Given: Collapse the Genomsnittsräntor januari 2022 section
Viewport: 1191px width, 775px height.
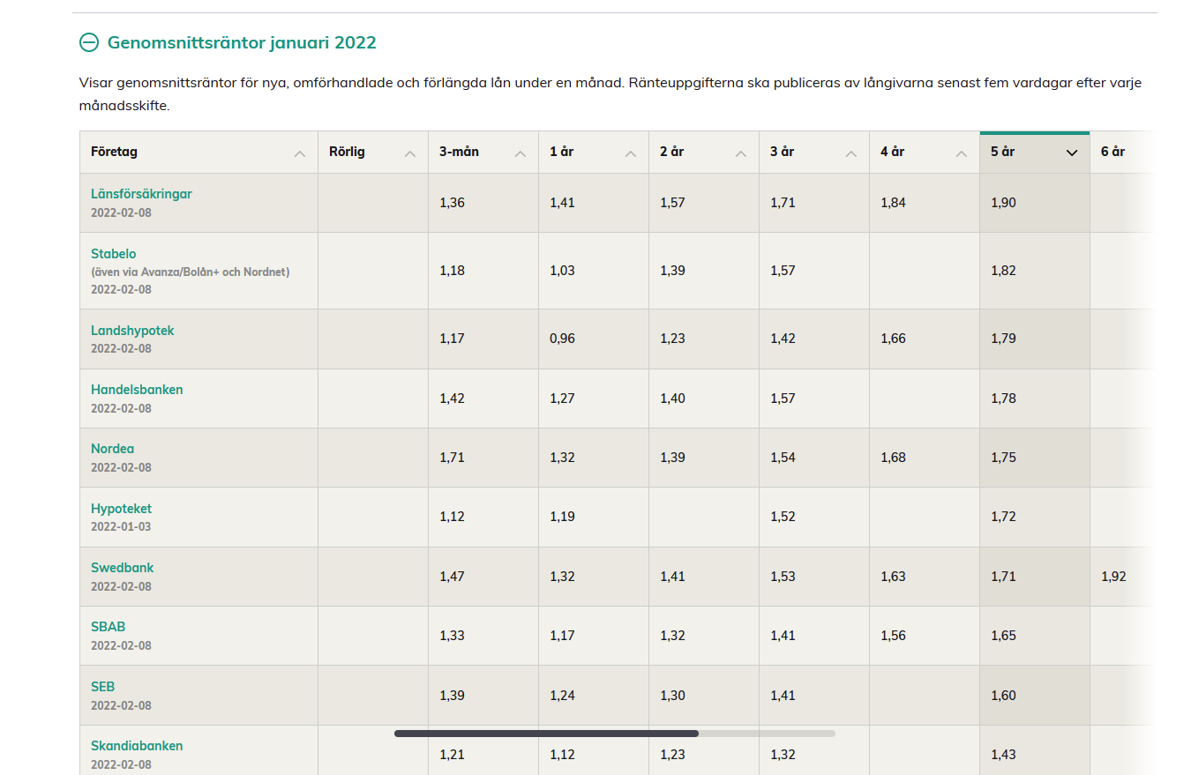Looking at the screenshot, I should [88, 42].
